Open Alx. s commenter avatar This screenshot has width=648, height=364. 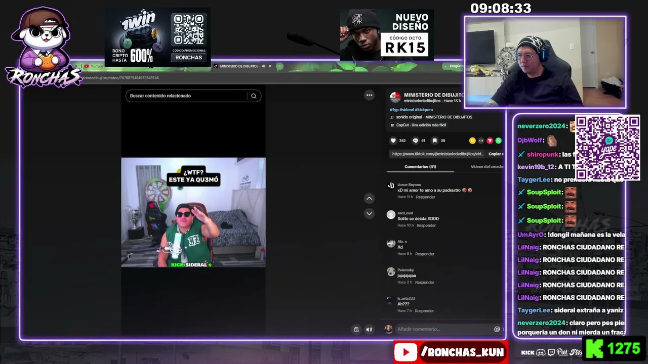[x=391, y=243]
